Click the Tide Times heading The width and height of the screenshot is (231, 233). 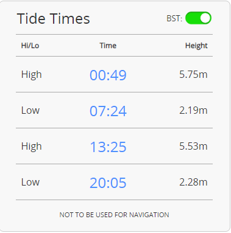54,19
